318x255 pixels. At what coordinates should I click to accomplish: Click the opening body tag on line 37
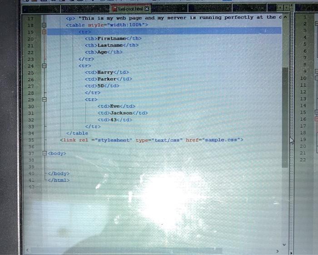point(57,153)
